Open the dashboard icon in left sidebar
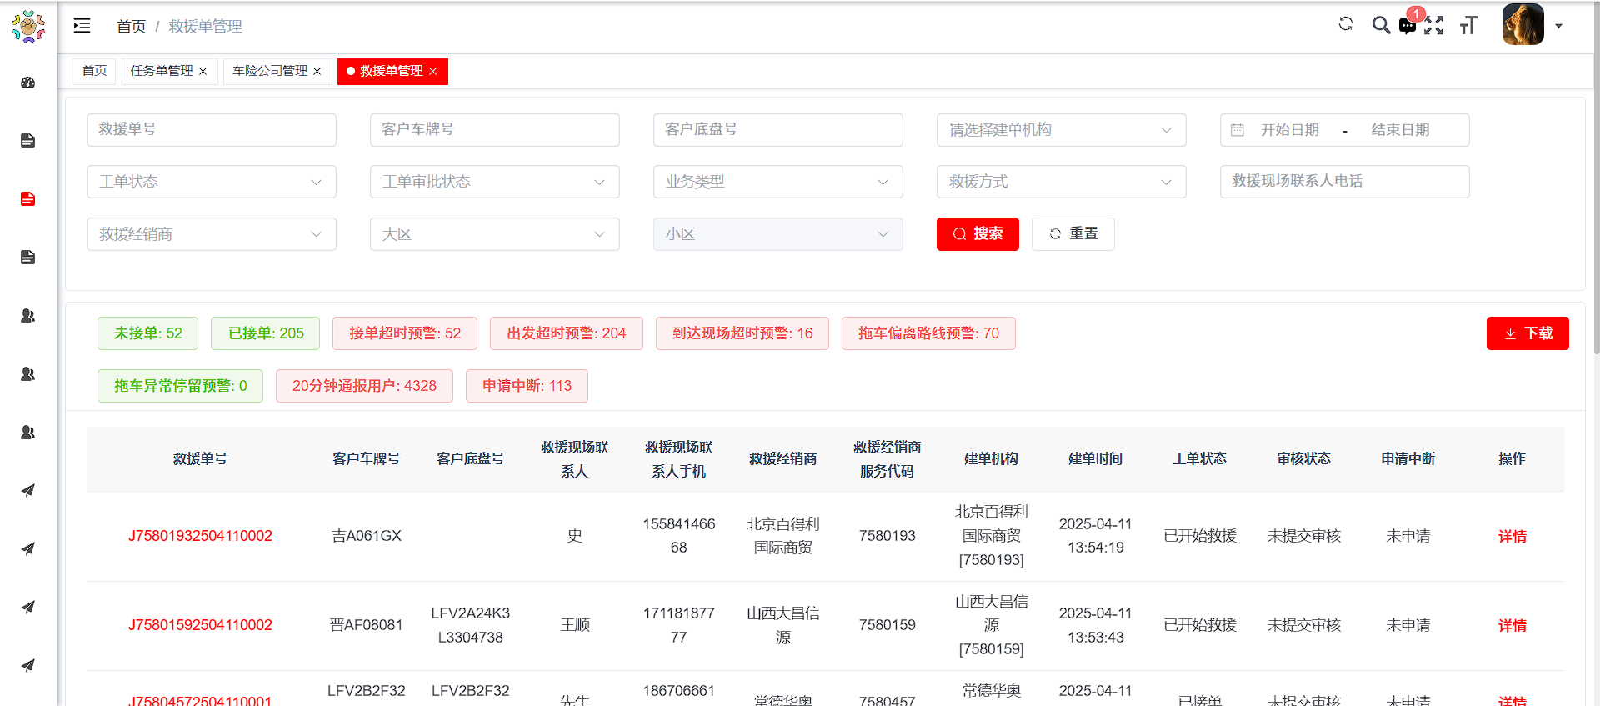 click(27, 83)
